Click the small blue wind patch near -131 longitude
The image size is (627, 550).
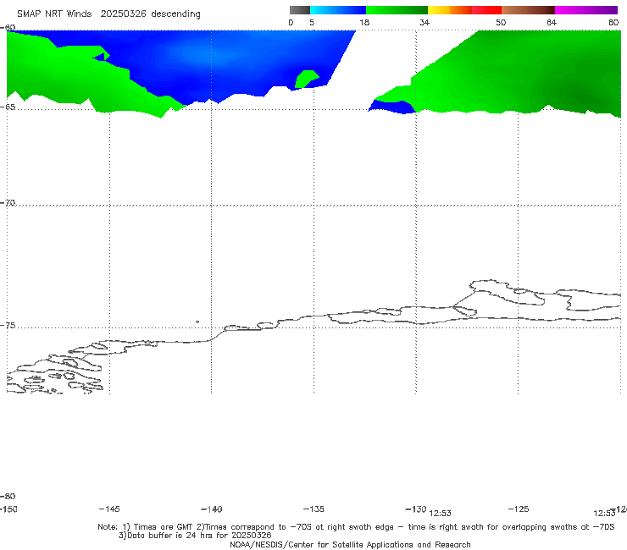click(391, 107)
